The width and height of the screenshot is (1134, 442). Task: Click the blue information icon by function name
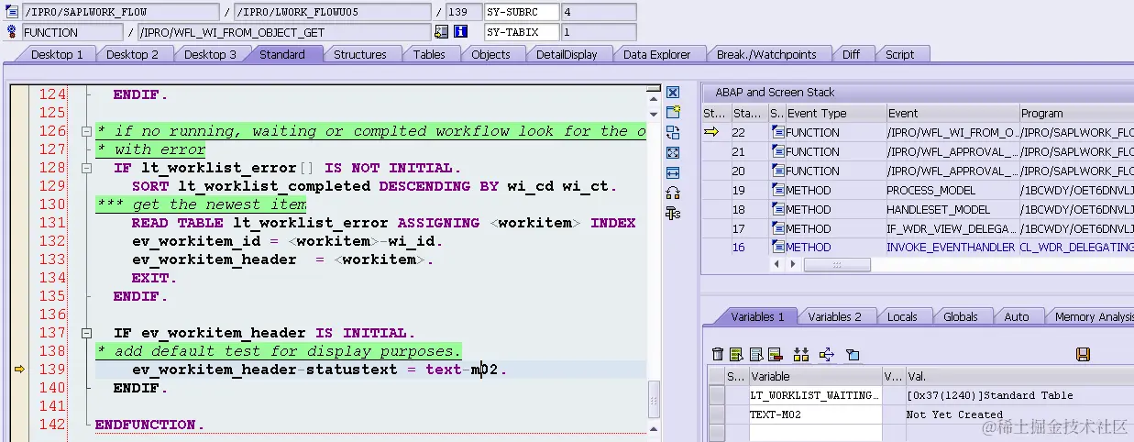point(461,31)
